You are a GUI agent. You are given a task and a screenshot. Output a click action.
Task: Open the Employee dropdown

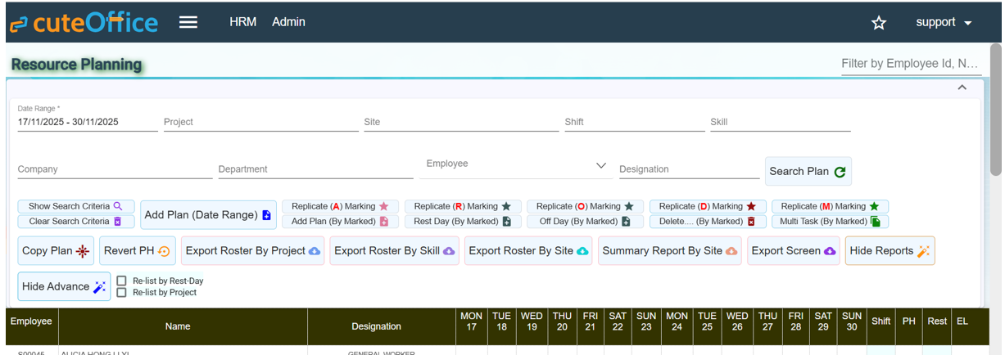coord(601,165)
